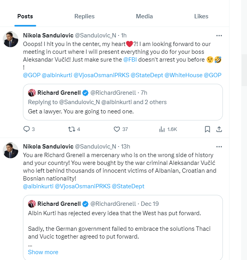The image size is (247, 260).
Task: Reply to the first post
Action: pos(26,129)
